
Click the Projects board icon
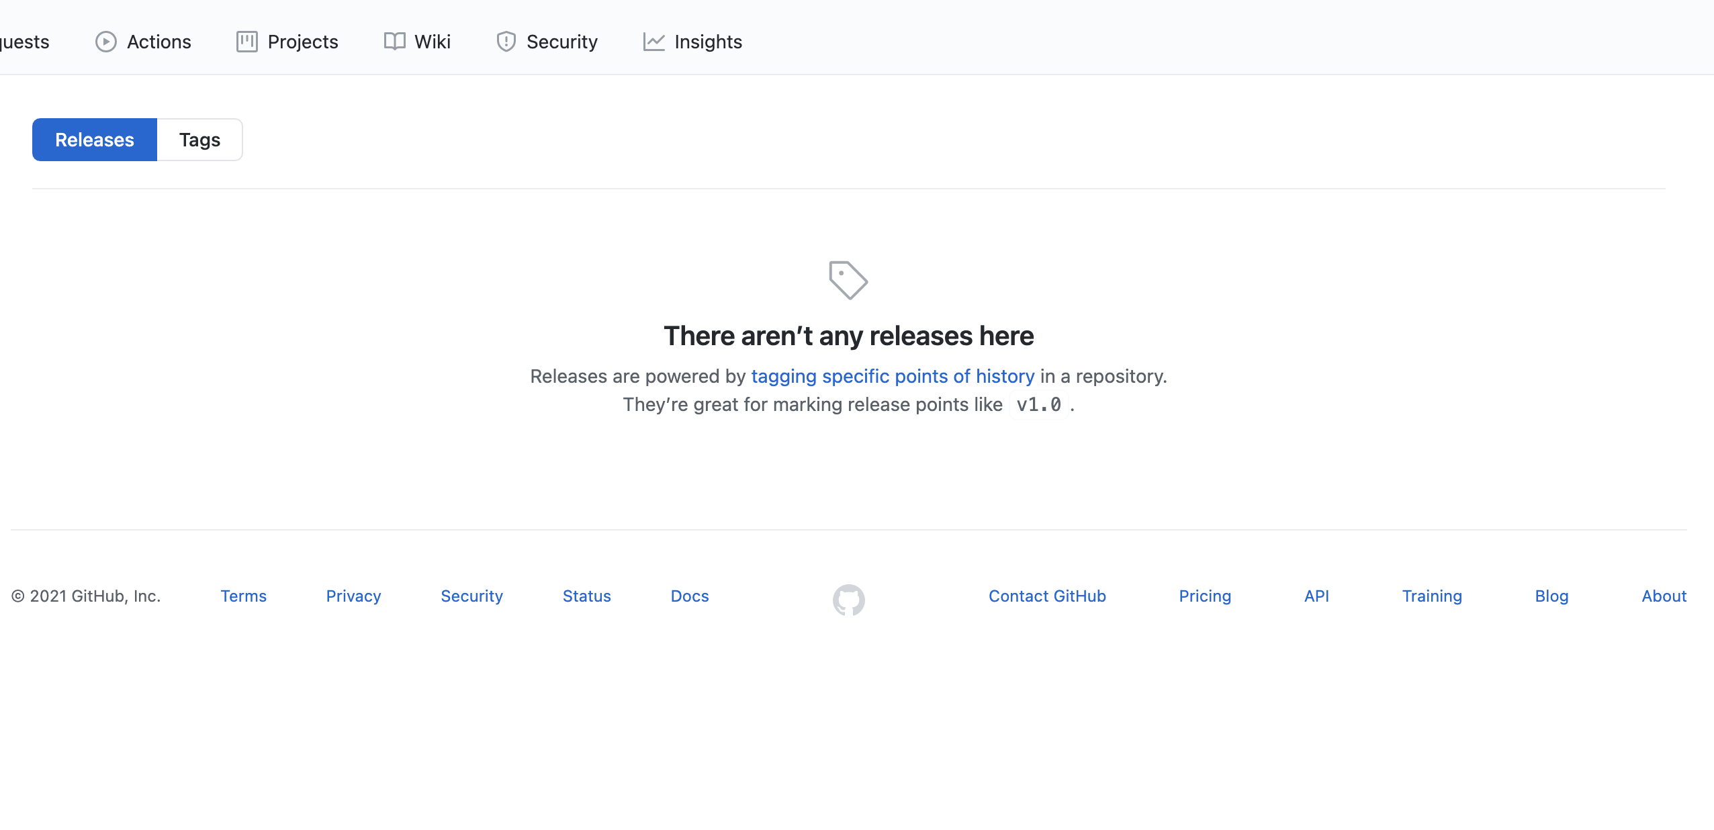point(246,42)
